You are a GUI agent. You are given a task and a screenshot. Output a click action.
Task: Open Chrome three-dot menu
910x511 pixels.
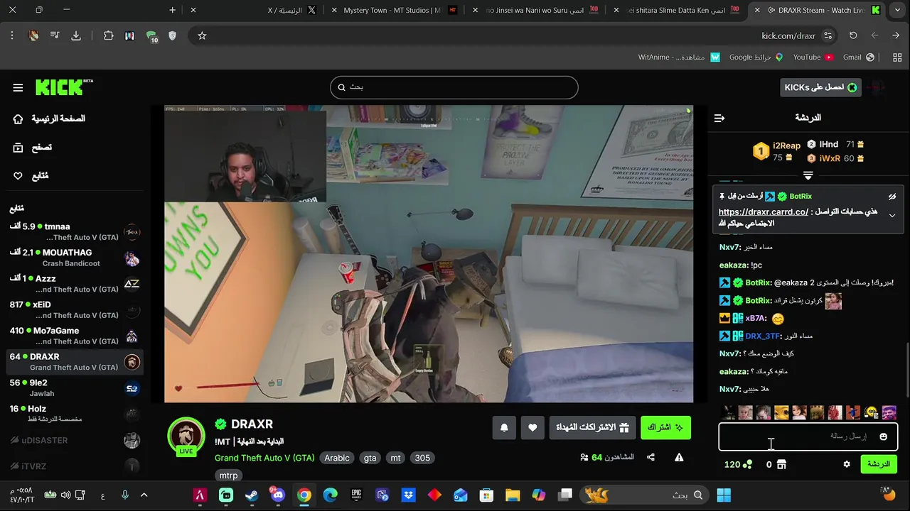(12, 35)
